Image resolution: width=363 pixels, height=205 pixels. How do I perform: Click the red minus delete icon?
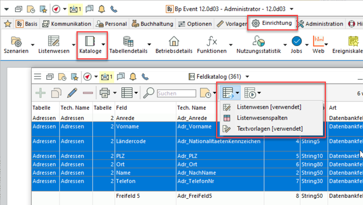(x=88, y=93)
